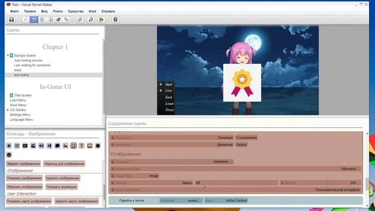Select the speech bubble command category icon
The width and height of the screenshot is (375, 211).
click(x=57, y=146)
